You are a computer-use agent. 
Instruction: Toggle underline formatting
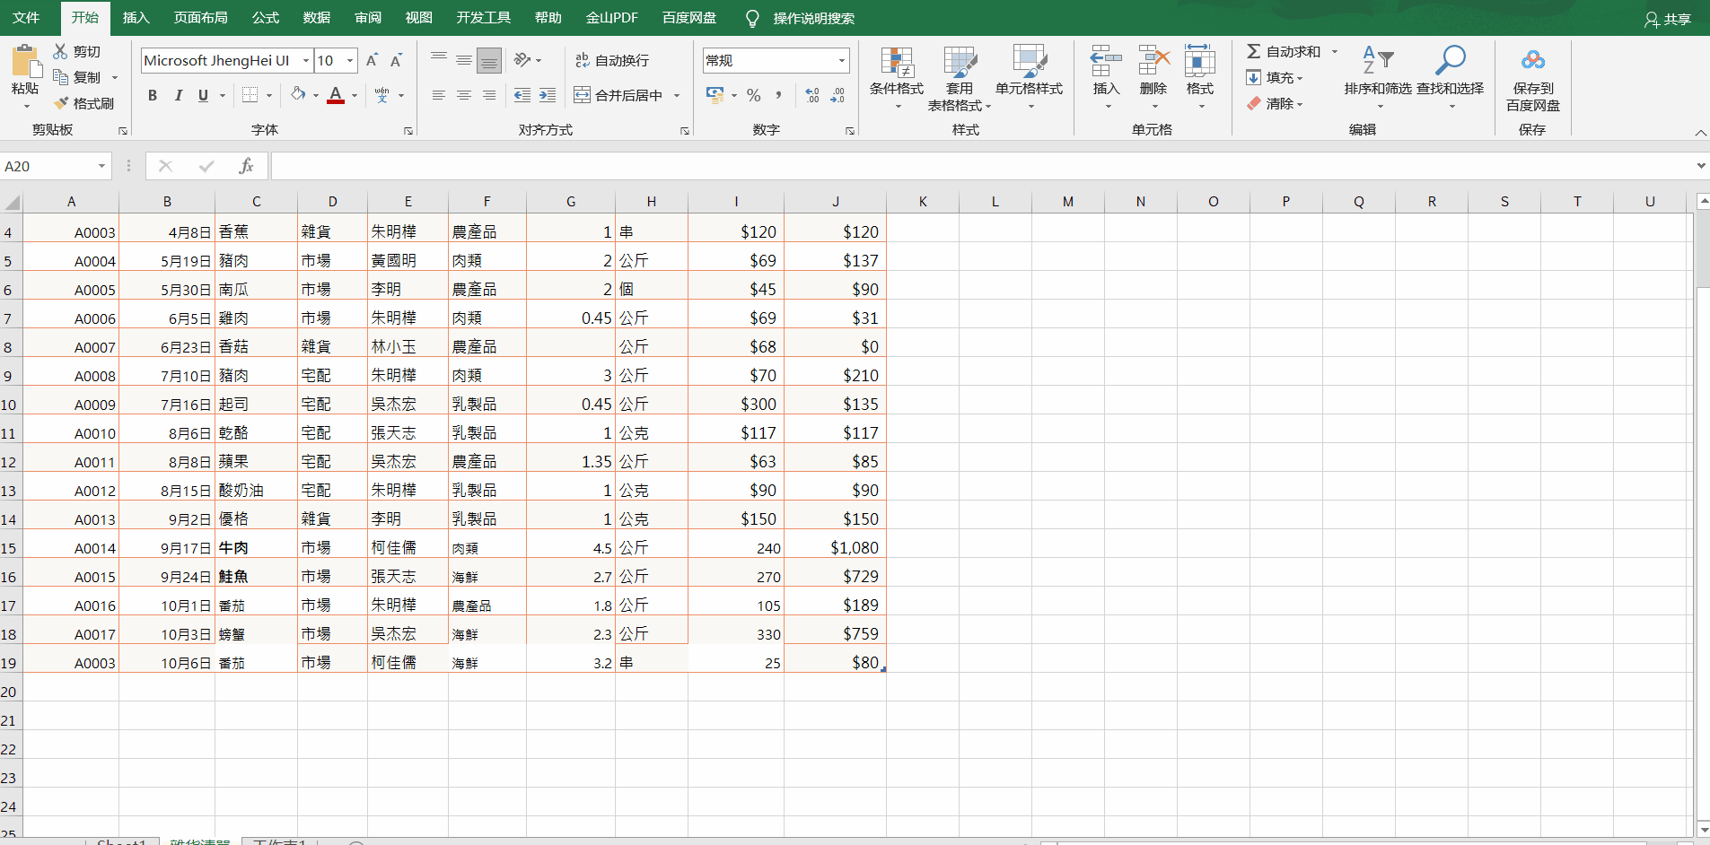pyautogui.click(x=203, y=95)
